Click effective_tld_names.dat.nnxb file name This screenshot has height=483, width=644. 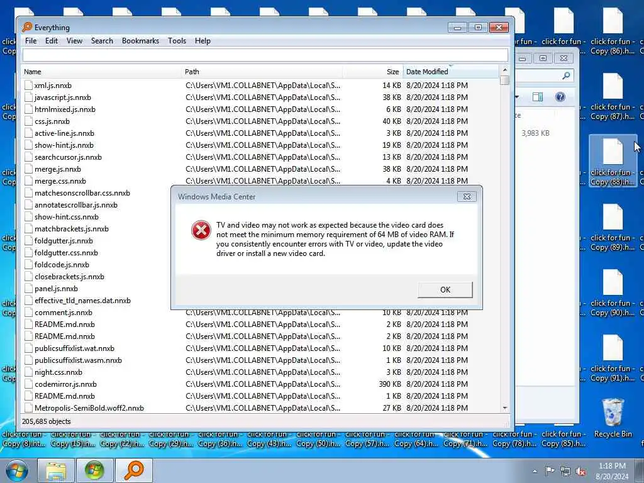82,300
